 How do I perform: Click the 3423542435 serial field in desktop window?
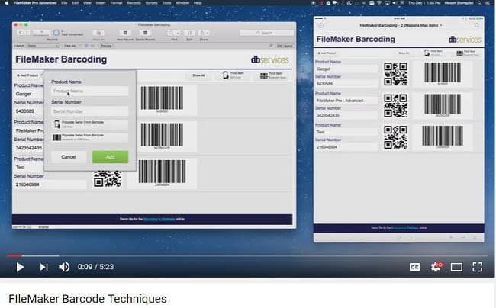(29, 148)
